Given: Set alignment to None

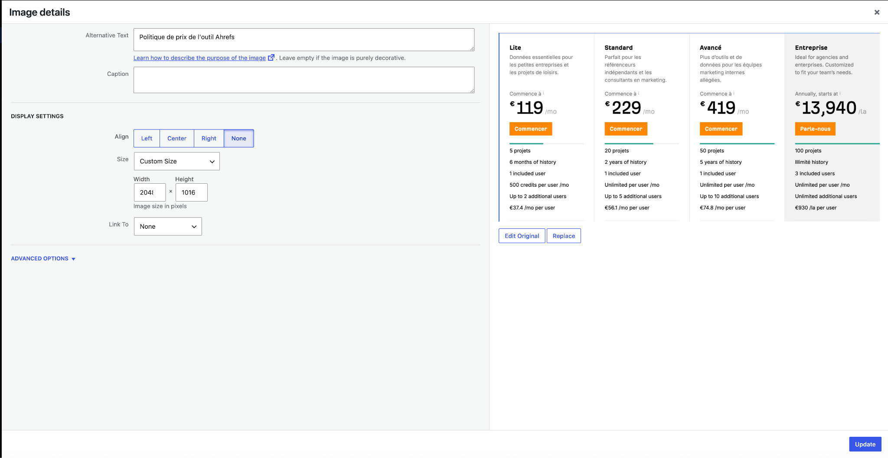Looking at the screenshot, I should pyautogui.click(x=239, y=138).
